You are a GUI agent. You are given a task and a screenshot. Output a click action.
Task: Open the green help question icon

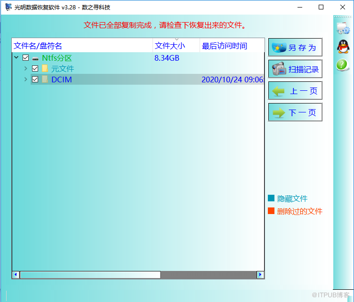342,65
